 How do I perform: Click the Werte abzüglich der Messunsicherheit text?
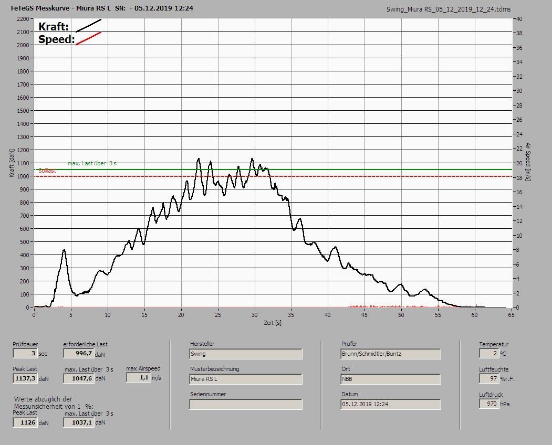tap(54, 403)
